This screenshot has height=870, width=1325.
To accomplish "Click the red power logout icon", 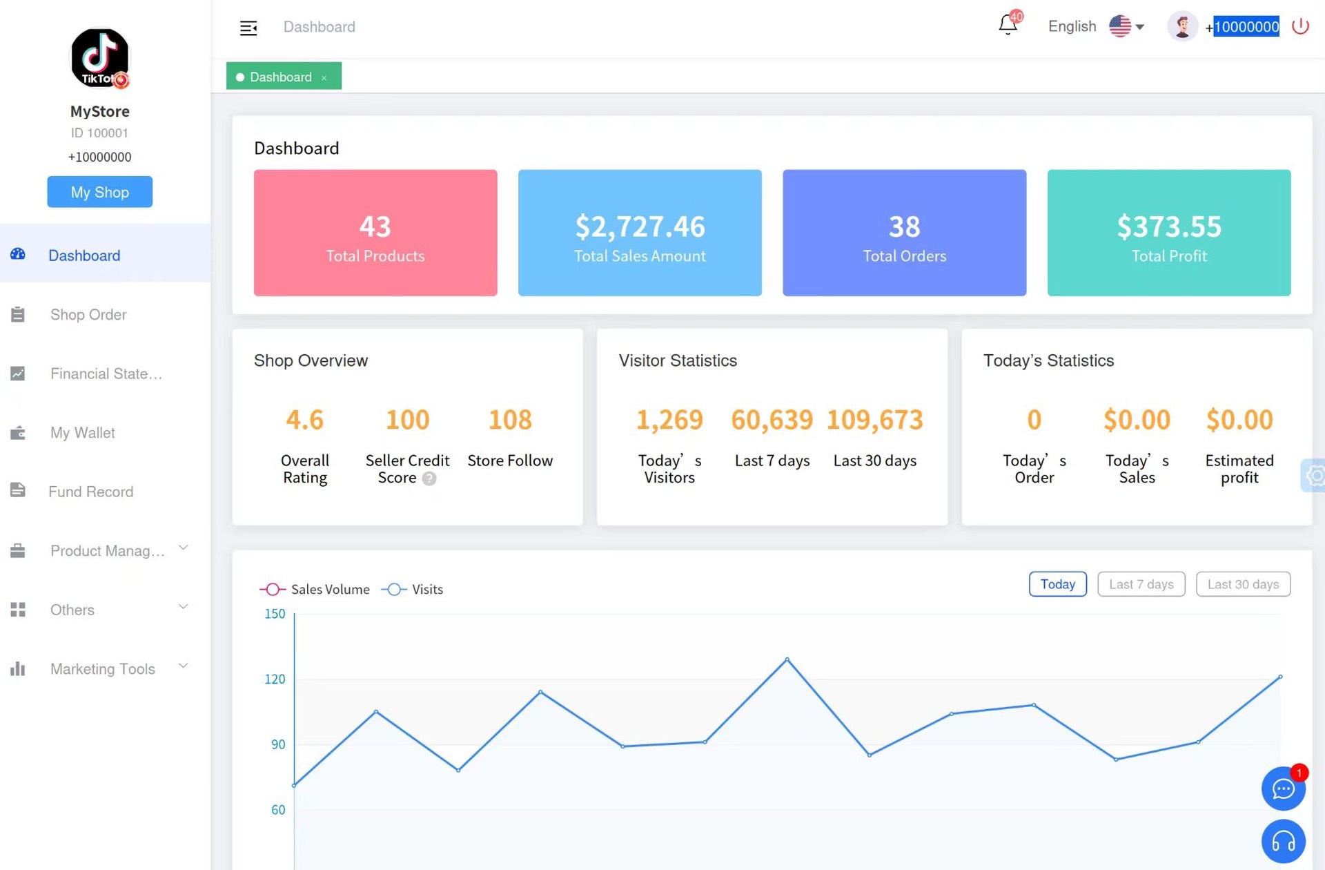I will point(1300,26).
